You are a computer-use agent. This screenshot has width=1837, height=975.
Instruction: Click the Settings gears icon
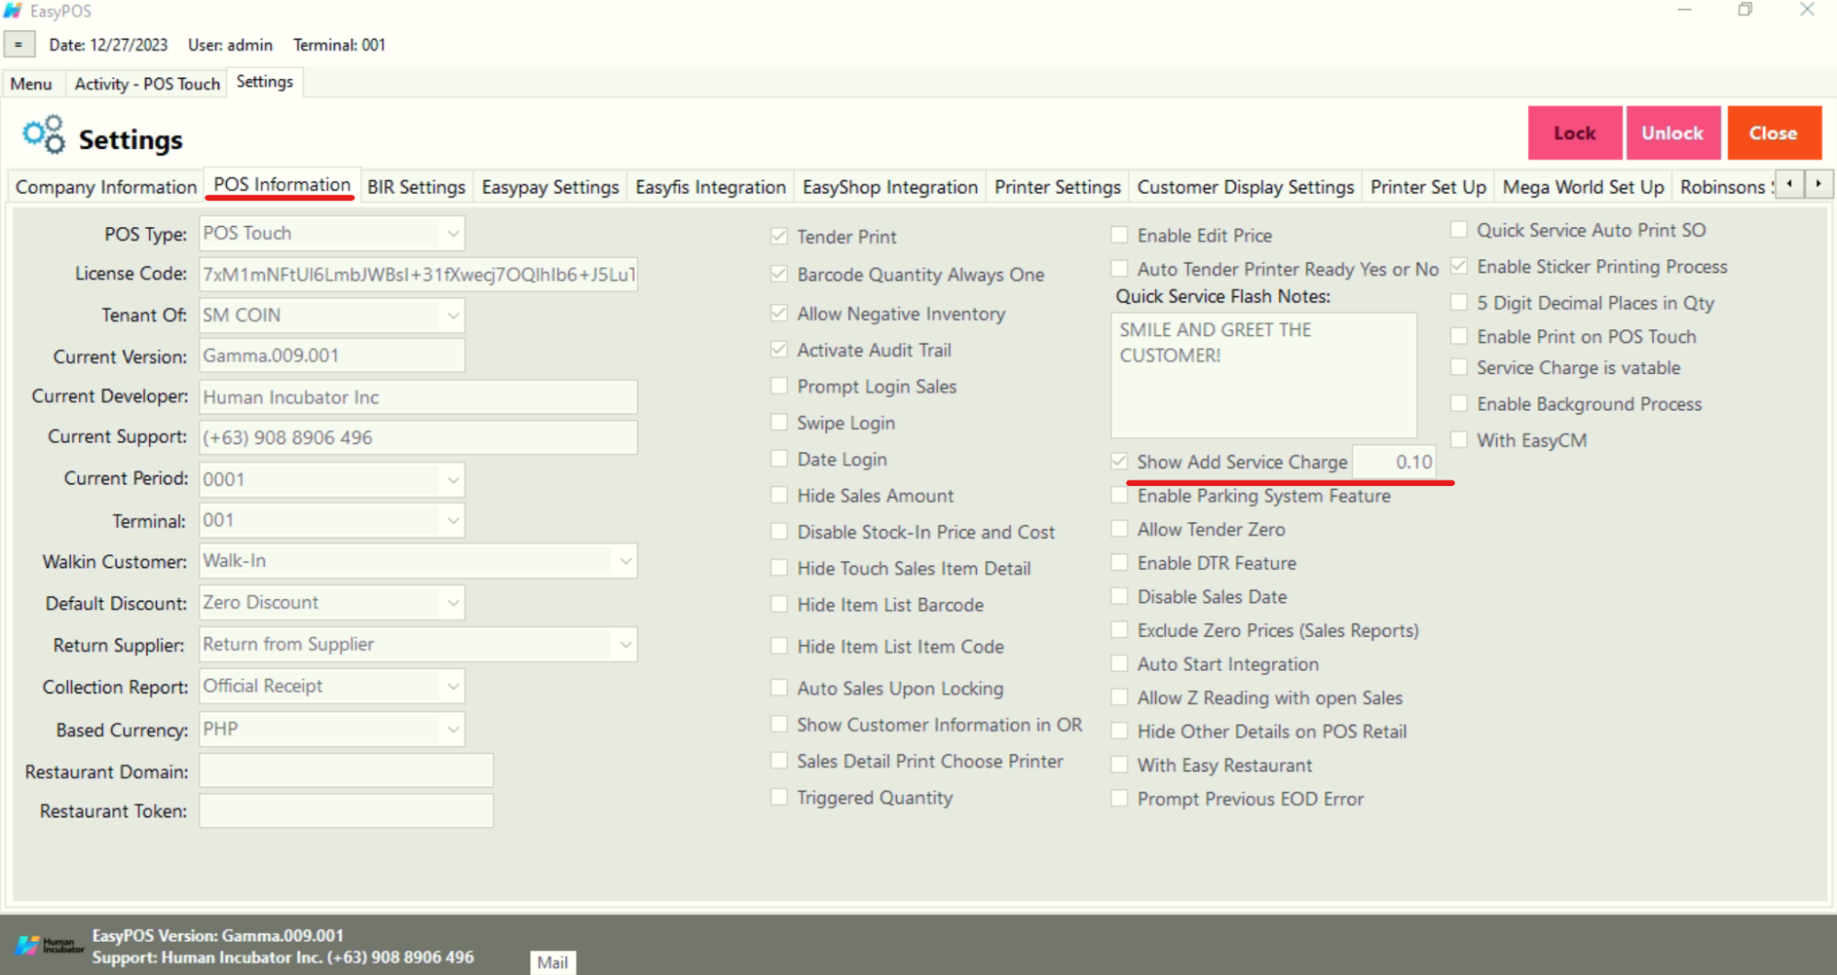[x=43, y=135]
